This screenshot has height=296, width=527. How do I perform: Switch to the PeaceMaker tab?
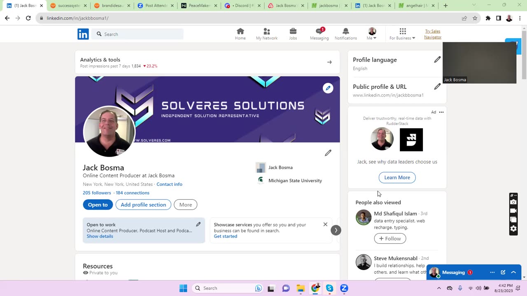(200, 6)
